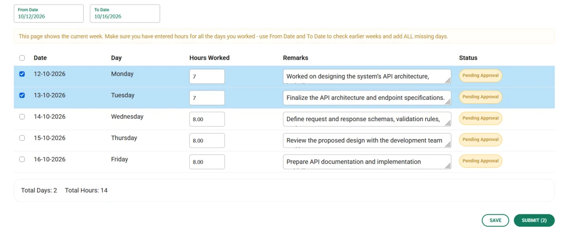Click Friday's Pending Approval status badge
The image size is (573, 238).
[481, 161]
